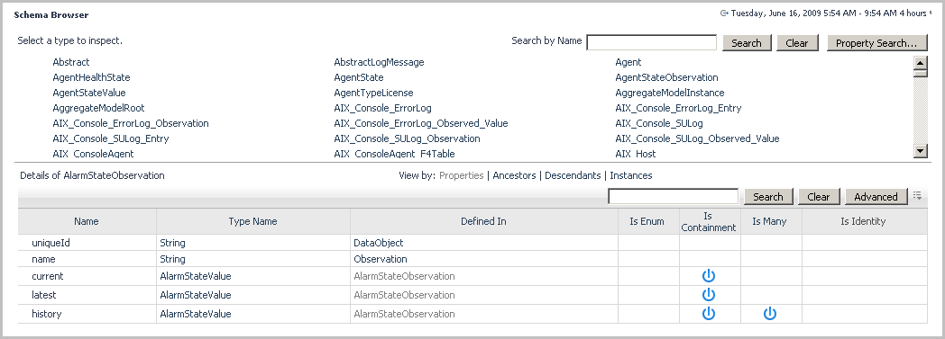
Task: Click the time range arrow icon
Action: pyautogui.click(x=724, y=13)
